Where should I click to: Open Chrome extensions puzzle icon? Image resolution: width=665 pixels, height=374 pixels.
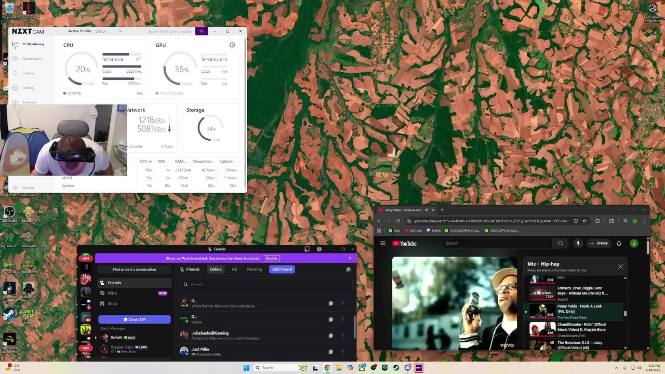(x=597, y=221)
